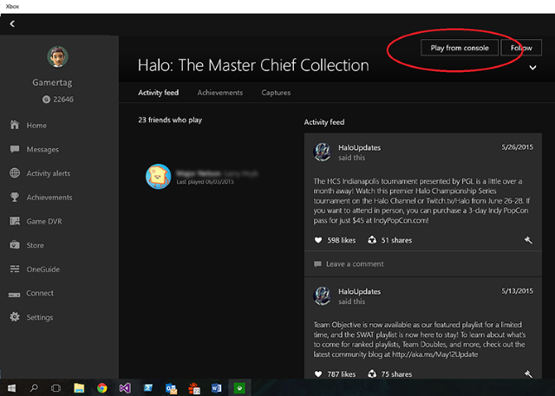Open Messages from the sidebar
This screenshot has height=396, width=555.
pyautogui.click(x=35, y=149)
